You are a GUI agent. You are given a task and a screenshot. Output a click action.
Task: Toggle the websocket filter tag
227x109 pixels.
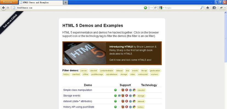(x=143, y=74)
